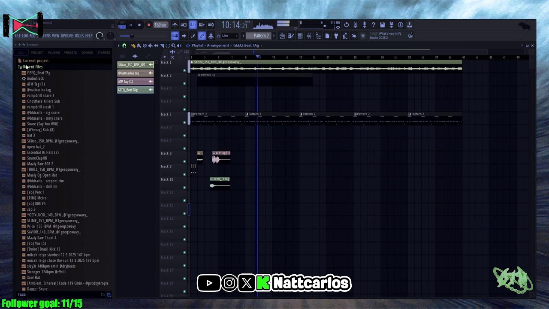
Task: Toggle the 3-2-1 countdown before recording
Action: (x=193, y=25)
